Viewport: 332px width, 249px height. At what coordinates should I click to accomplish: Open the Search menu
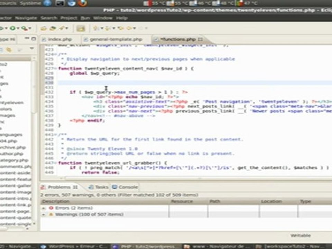tap(49, 18)
